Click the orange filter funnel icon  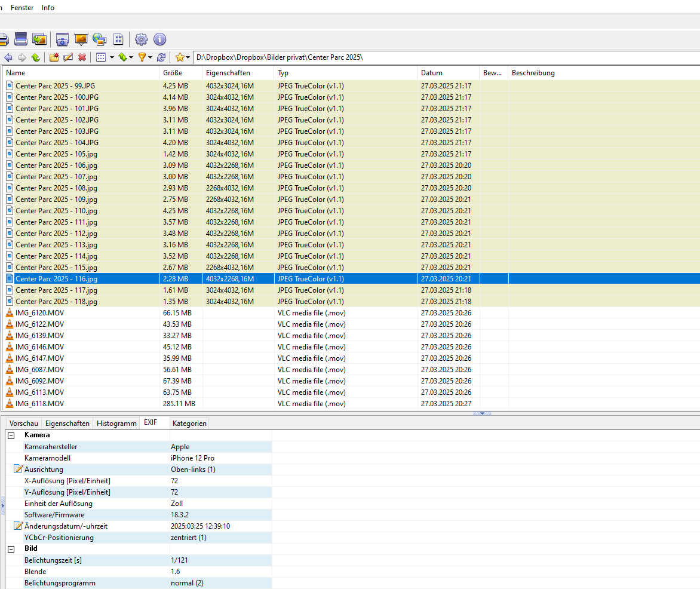142,57
